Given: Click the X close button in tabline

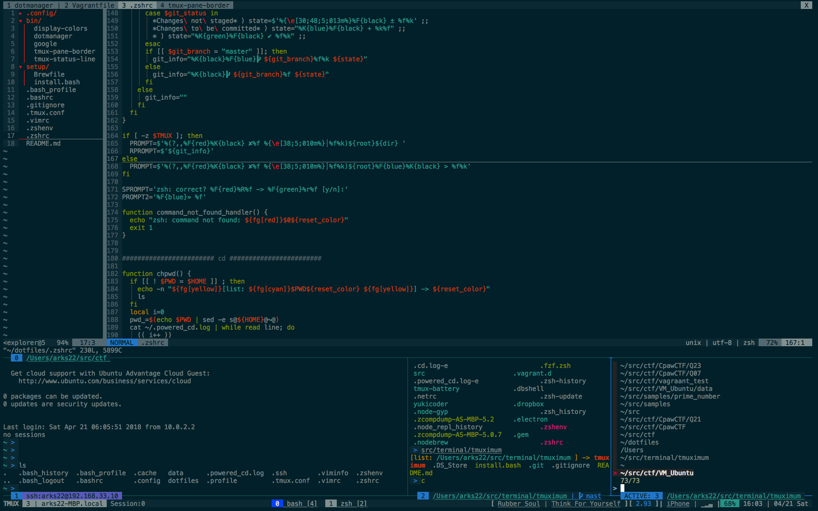Looking at the screenshot, I should point(806,5).
